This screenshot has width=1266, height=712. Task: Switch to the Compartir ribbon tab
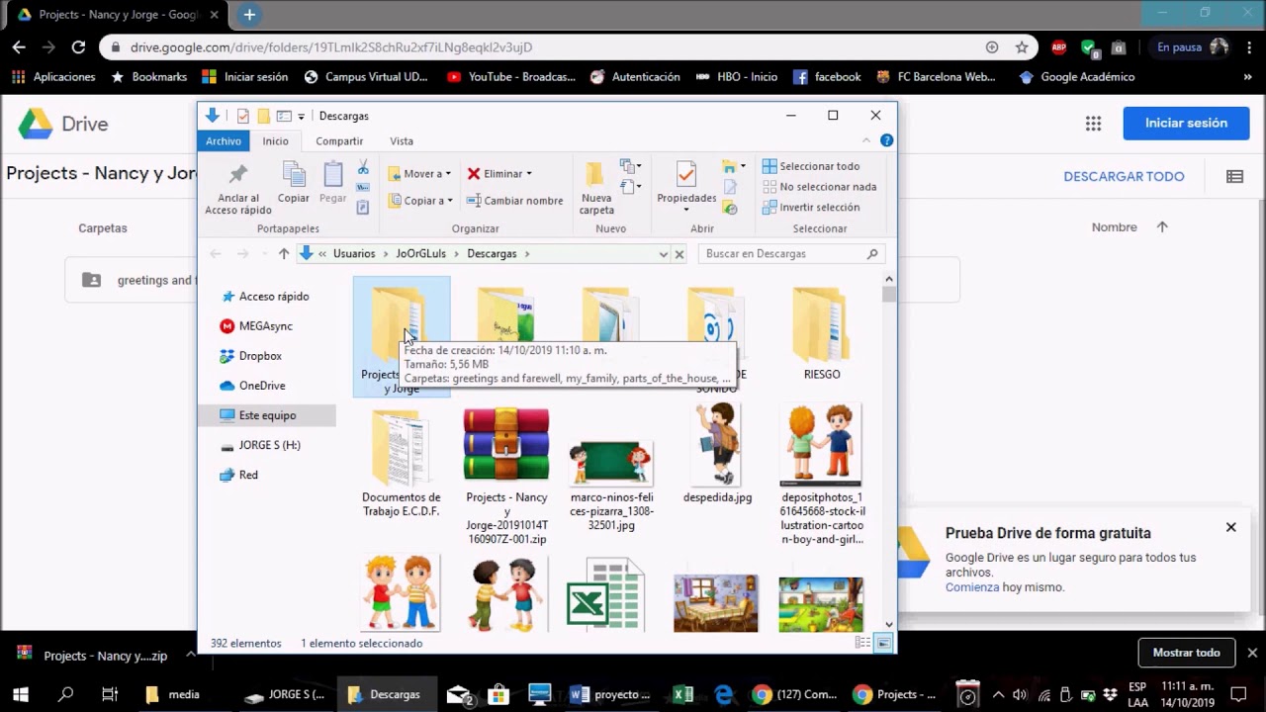[x=339, y=141]
